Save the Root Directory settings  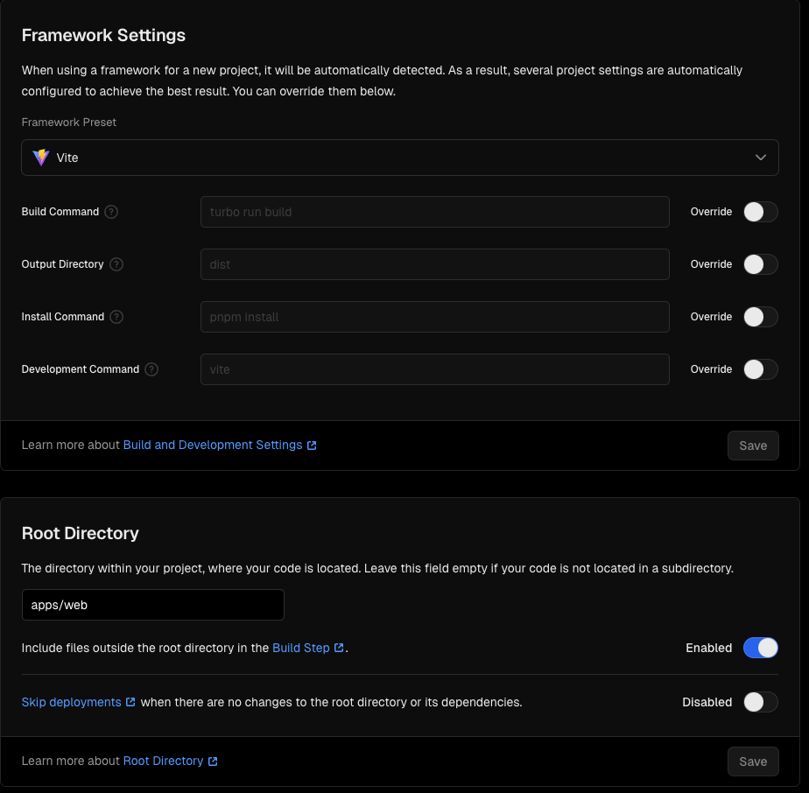pos(753,761)
